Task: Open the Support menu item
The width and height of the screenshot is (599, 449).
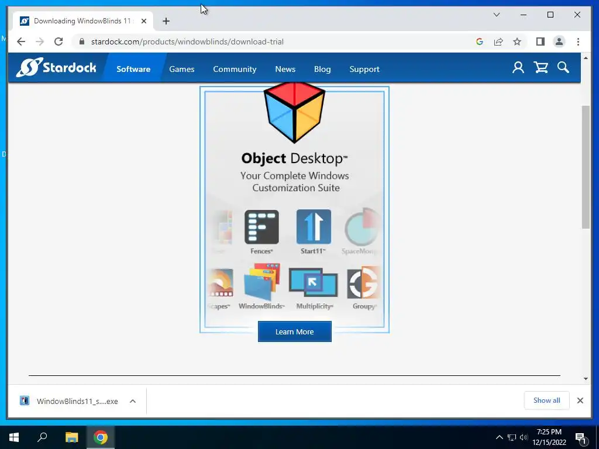Action: point(364,69)
